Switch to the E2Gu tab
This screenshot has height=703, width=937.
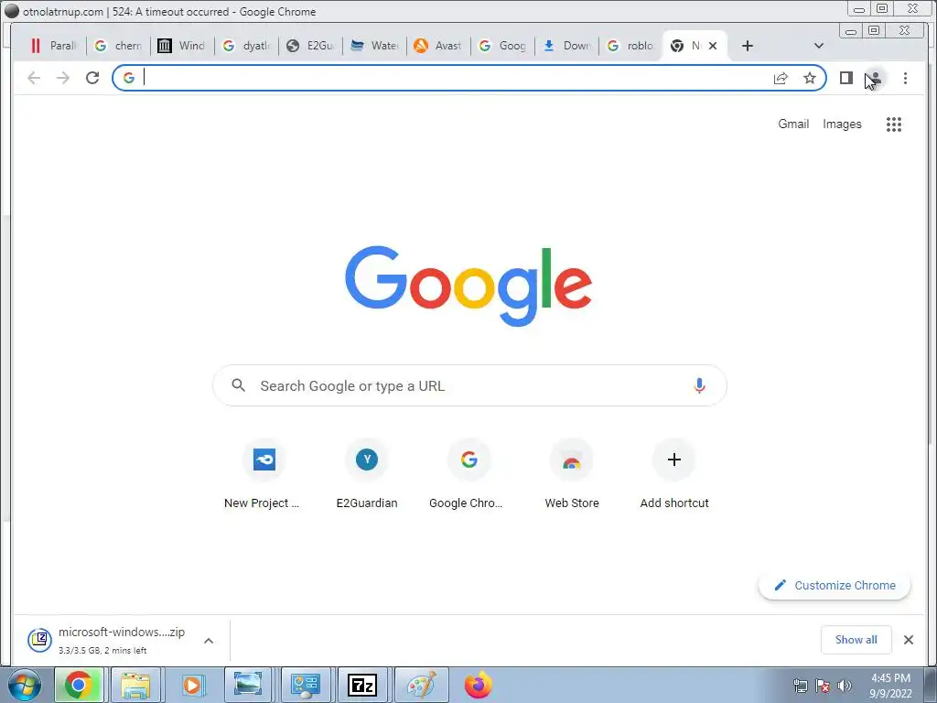pos(310,46)
